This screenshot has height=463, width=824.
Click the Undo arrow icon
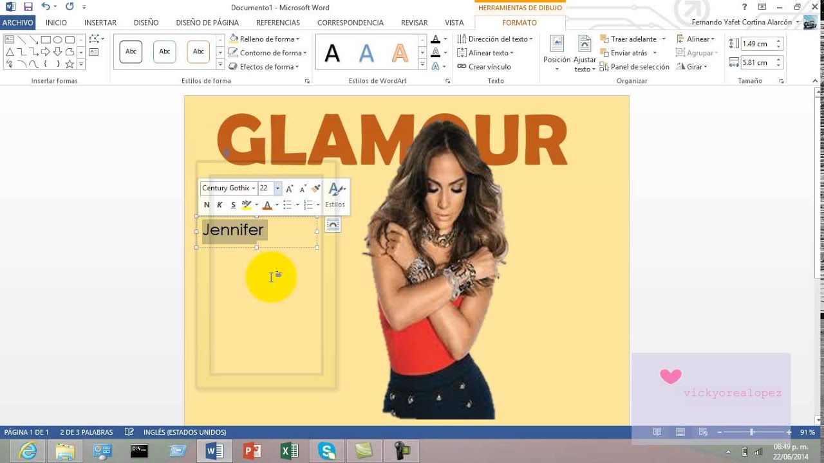point(45,7)
